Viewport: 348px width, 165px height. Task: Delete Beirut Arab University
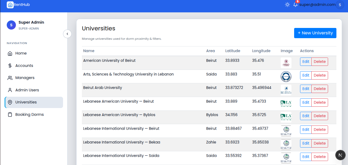[320, 89]
